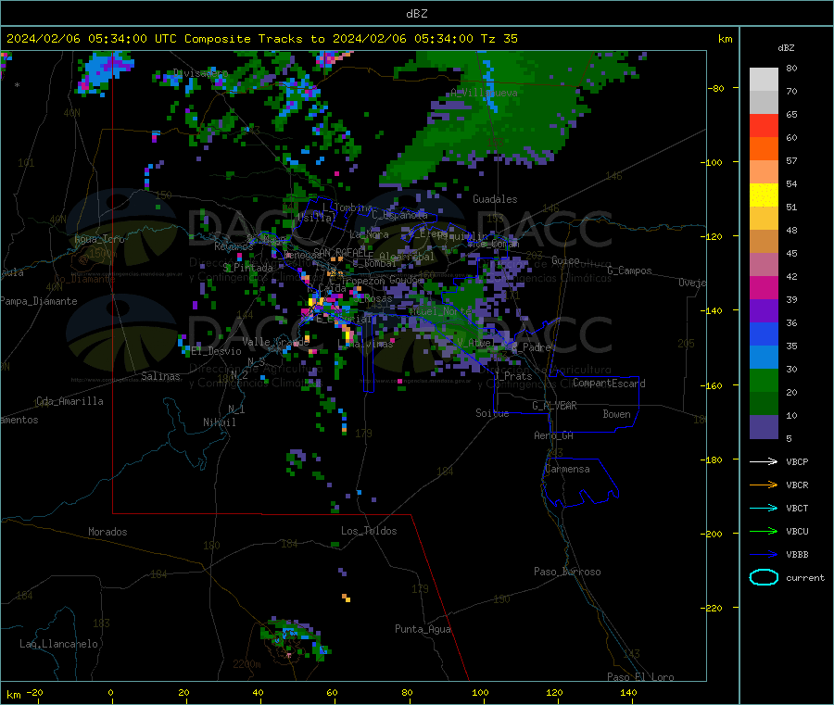This screenshot has height=705, width=834.
Task: Click the 'Paso_Barroso' map label
Action: (x=567, y=572)
